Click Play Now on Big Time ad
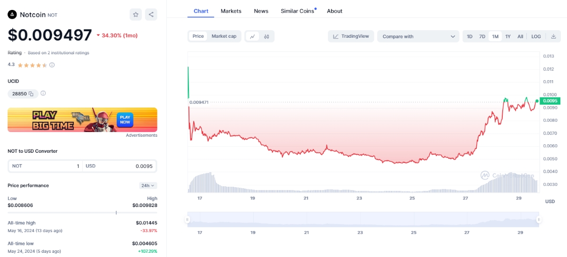Screen dimensions: 567x257 pos(125,119)
